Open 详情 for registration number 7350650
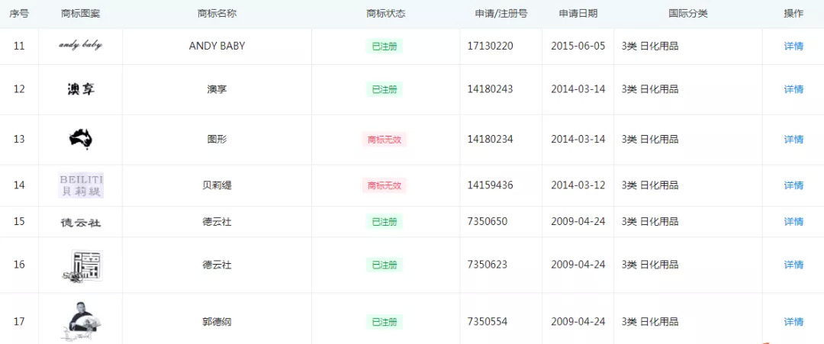The height and width of the screenshot is (344, 824). [793, 221]
